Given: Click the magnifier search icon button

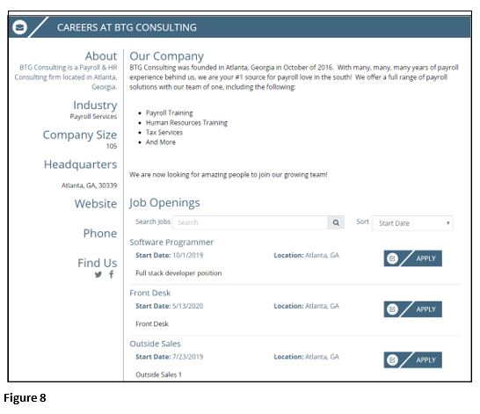Looking at the screenshot, I should point(336,222).
